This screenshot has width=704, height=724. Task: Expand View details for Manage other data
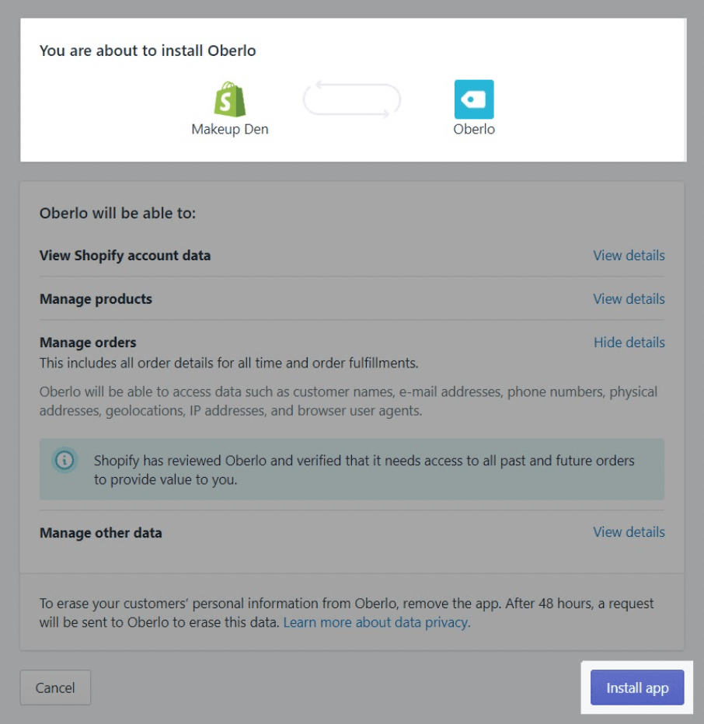point(629,532)
